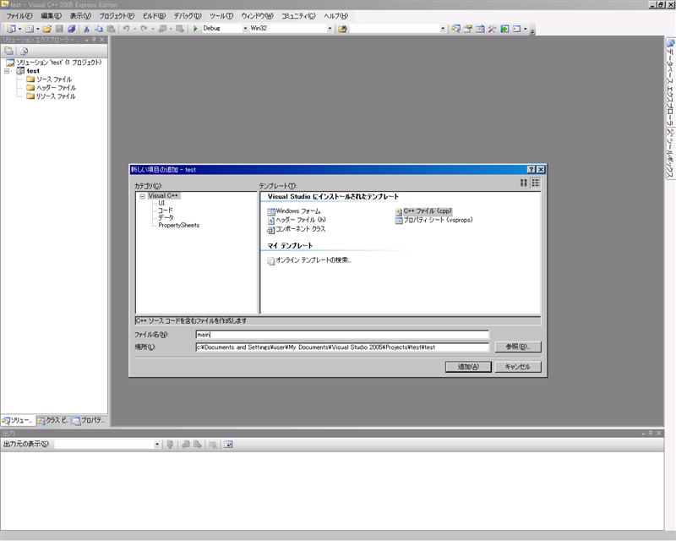Click the Open File folder icon
This screenshot has width=676, height=541.
pyautogui.click(x=47, y=29)
